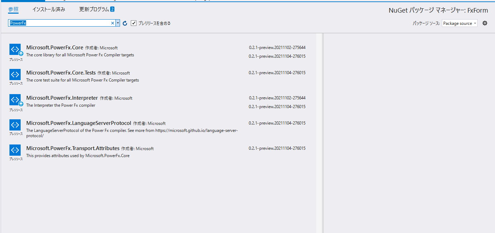Viewport: 495px width, 233px height.
Task: Open package source settings gear
Action: point(485,23)
